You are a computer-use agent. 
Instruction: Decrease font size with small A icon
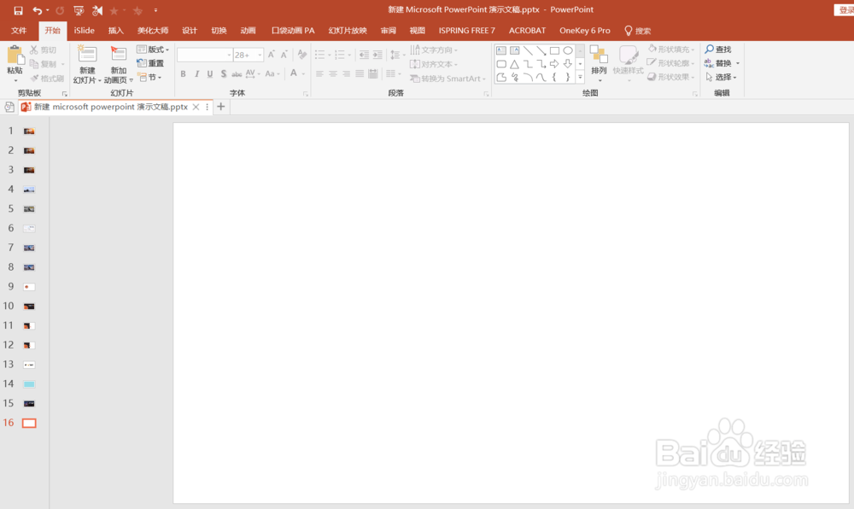[284, 55]
